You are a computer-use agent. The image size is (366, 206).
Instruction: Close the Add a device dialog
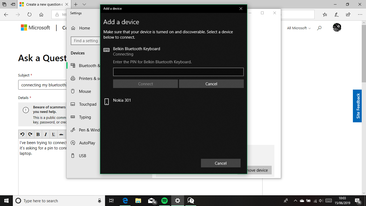point(241,9)
